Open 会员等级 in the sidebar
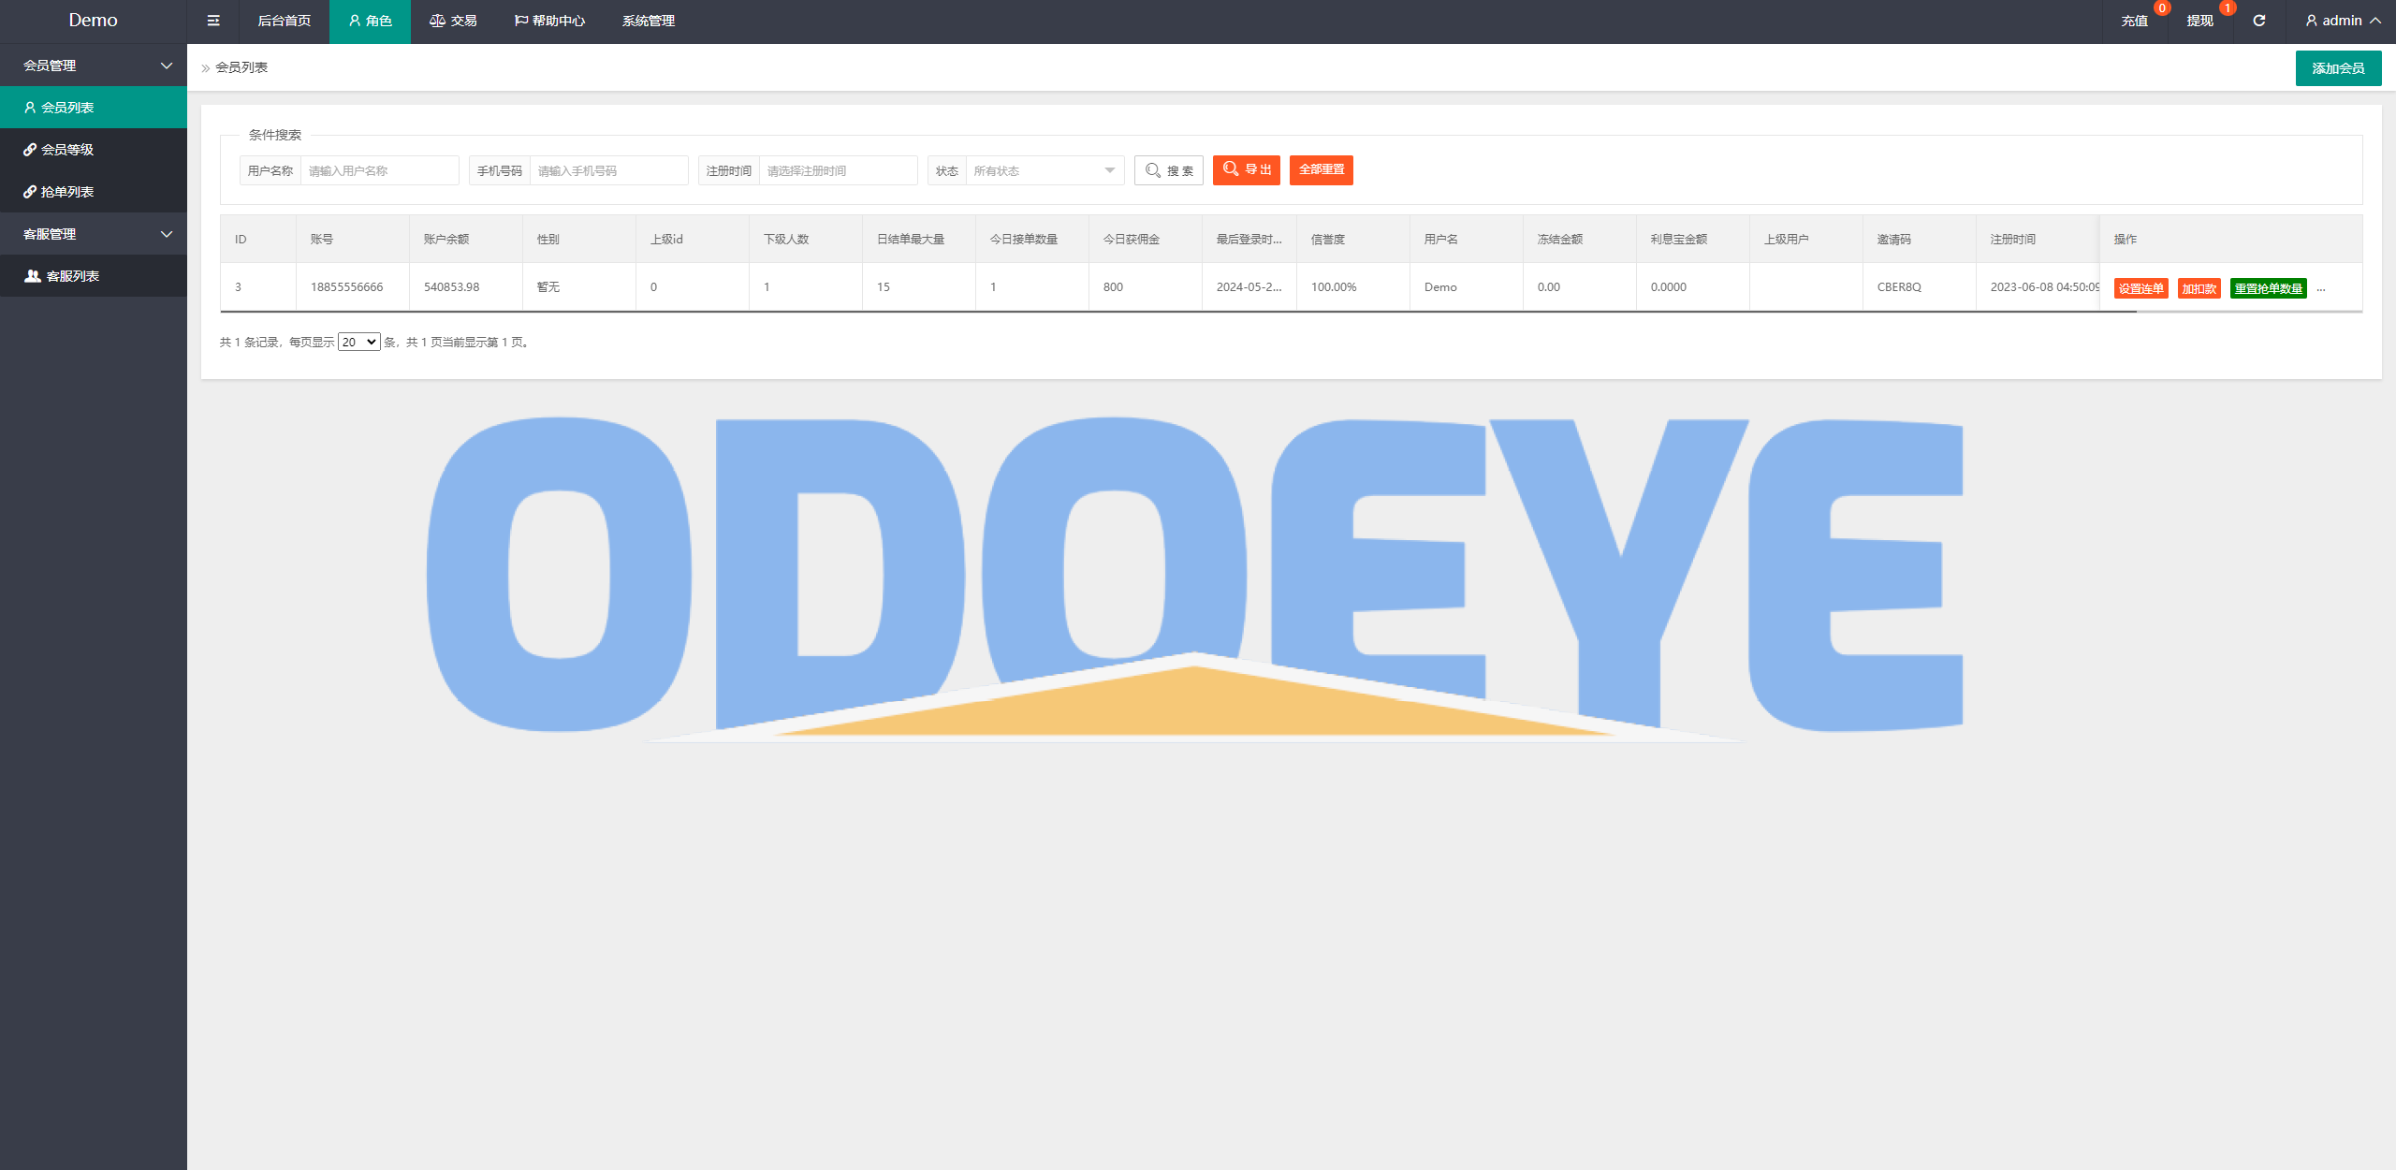This screenshot has height=1170, width=2396. pyautogui.click(x=94, y=150)
